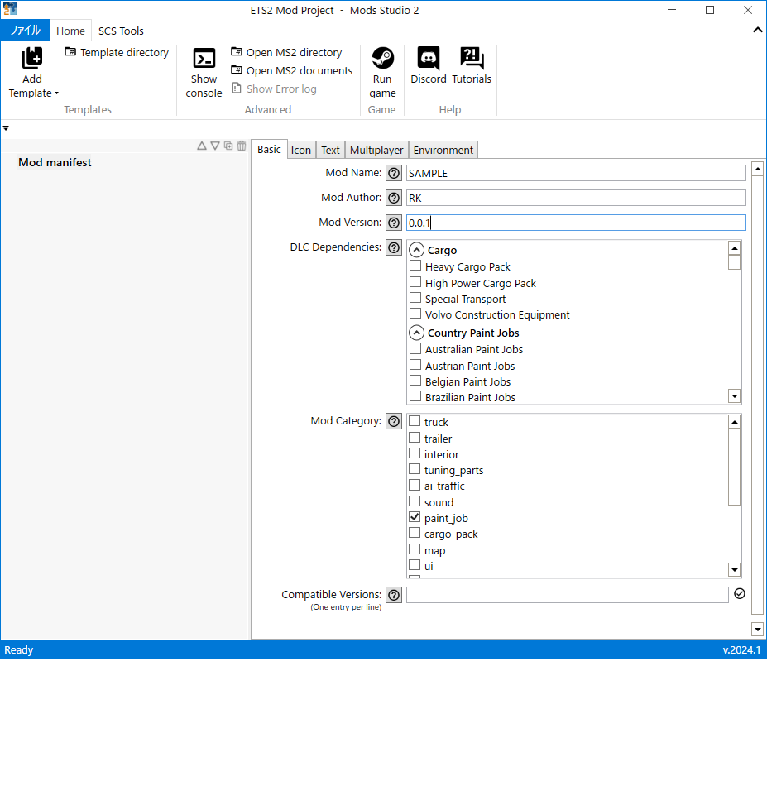The width and height of the screenshot is (767, 786).
Task: Open the Show console tool
Action: tap(204, 59)
